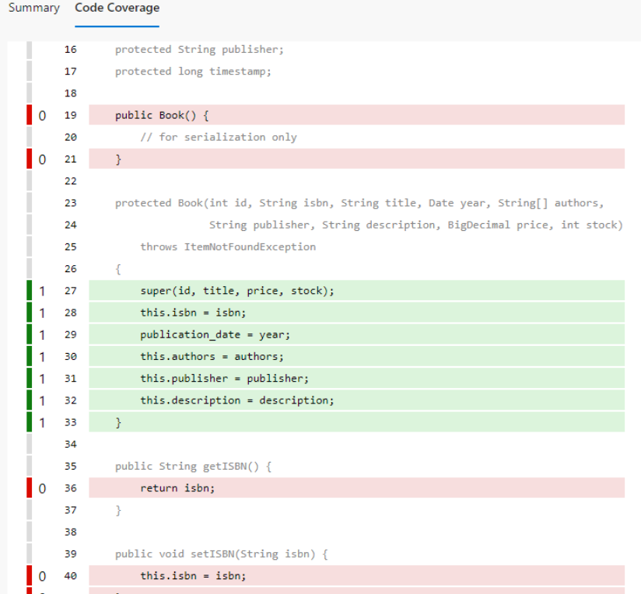Viewport: 641px width, 594px height.
Task: Click the green coverage marker on line 33
Action: (30, 422)
